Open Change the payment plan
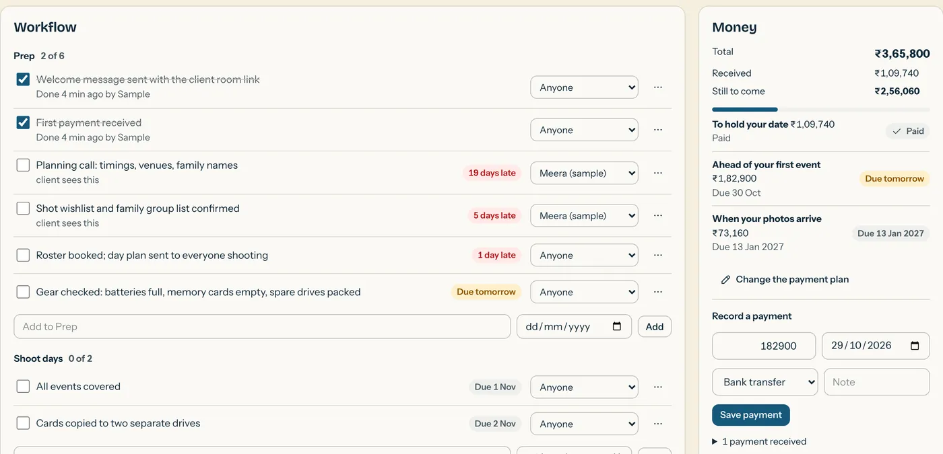This screenshot has height=454, width=943. click(x=785, y=279)
